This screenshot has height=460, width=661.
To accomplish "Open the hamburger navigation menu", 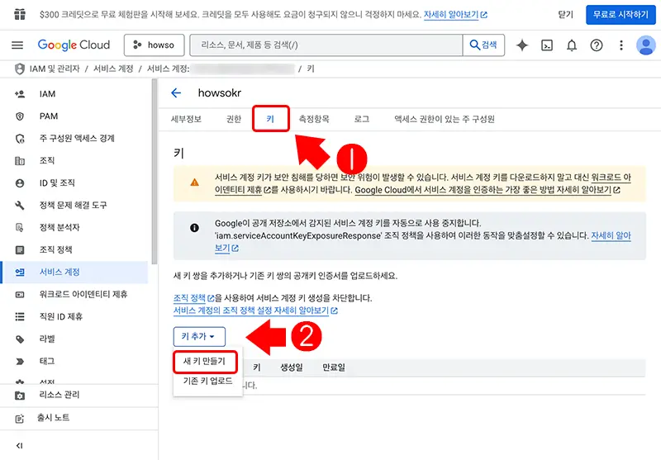I will 17,45.
